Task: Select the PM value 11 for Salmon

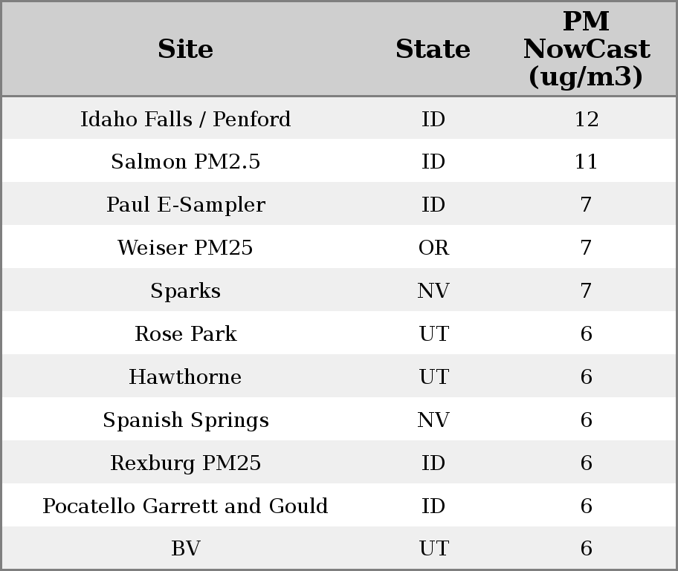Action: pos(586,162)
